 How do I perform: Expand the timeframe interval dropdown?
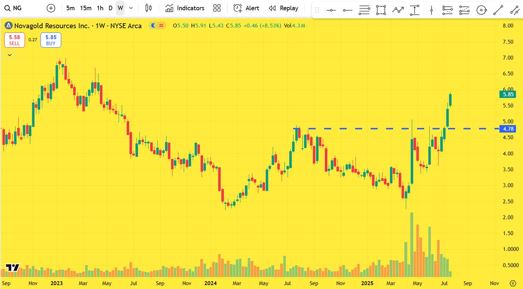(131, 8)
